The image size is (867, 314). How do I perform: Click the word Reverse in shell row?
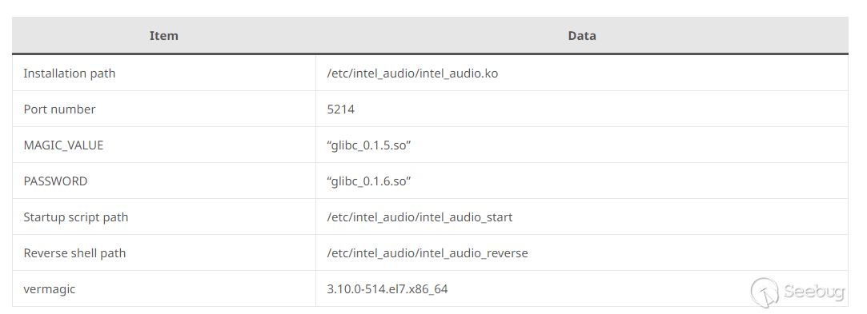click(43, 253)
